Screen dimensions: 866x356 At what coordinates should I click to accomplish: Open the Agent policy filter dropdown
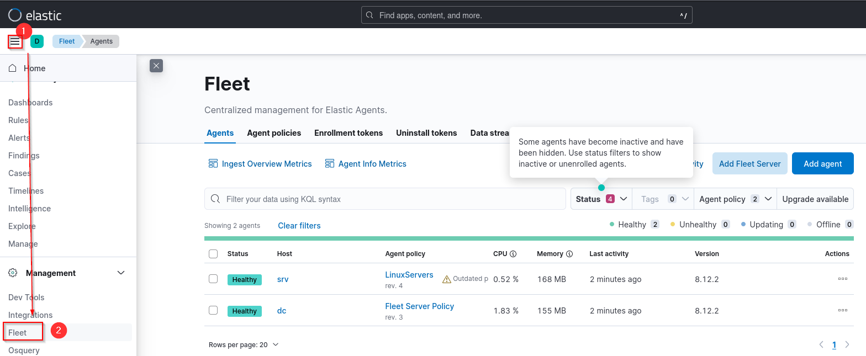pyautogui.click(x=735, y=199)
